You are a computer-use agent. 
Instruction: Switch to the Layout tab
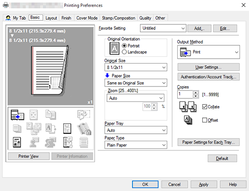tap(51, 18)
